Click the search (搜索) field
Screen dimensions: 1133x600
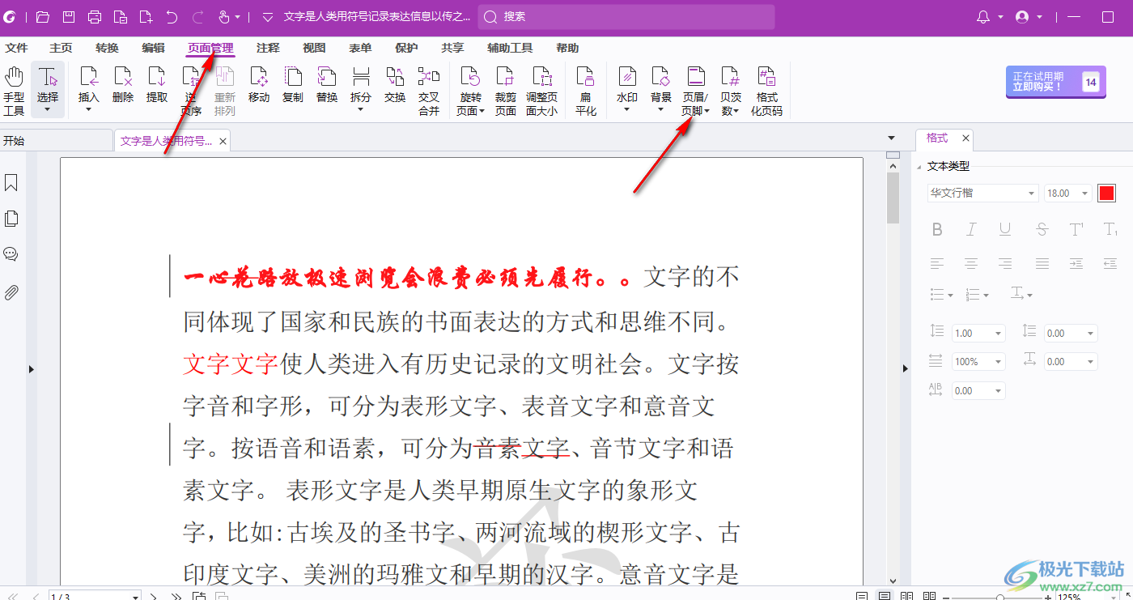626,17
